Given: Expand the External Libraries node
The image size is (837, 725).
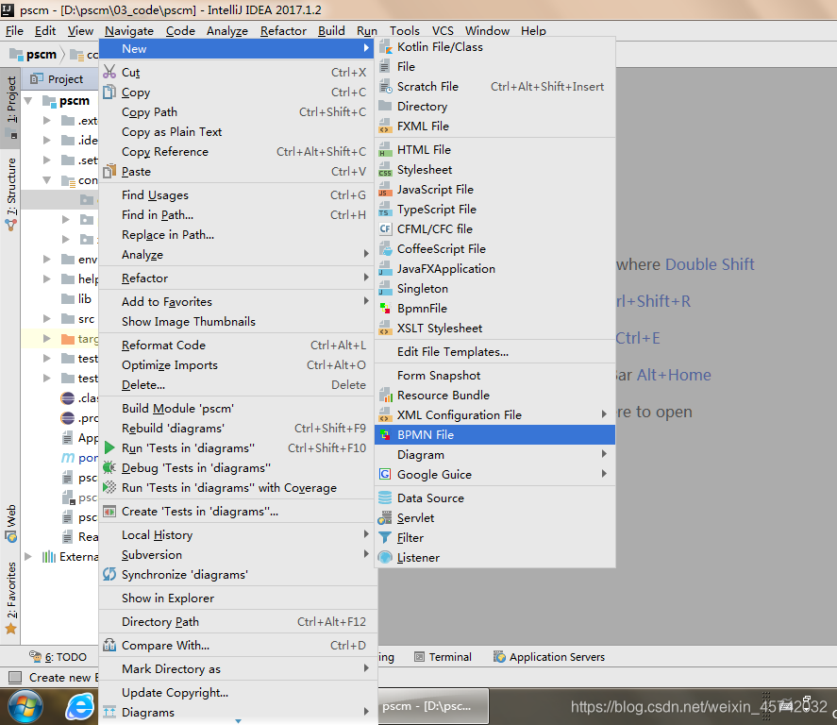Looking at the screenshot, I should [x=29, y=557].
